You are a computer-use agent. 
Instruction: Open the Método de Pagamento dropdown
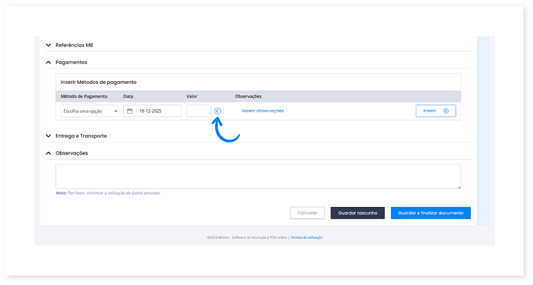point(89,111)
